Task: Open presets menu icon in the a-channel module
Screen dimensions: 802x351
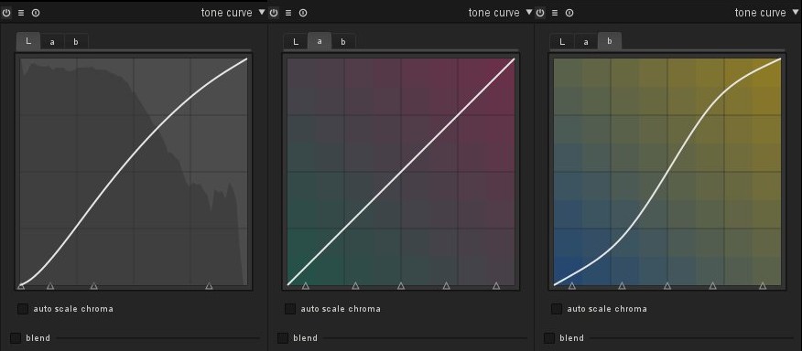Action: pos(288,13)
